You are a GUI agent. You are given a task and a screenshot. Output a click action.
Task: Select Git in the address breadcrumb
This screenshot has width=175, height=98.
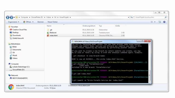point(55,17)
